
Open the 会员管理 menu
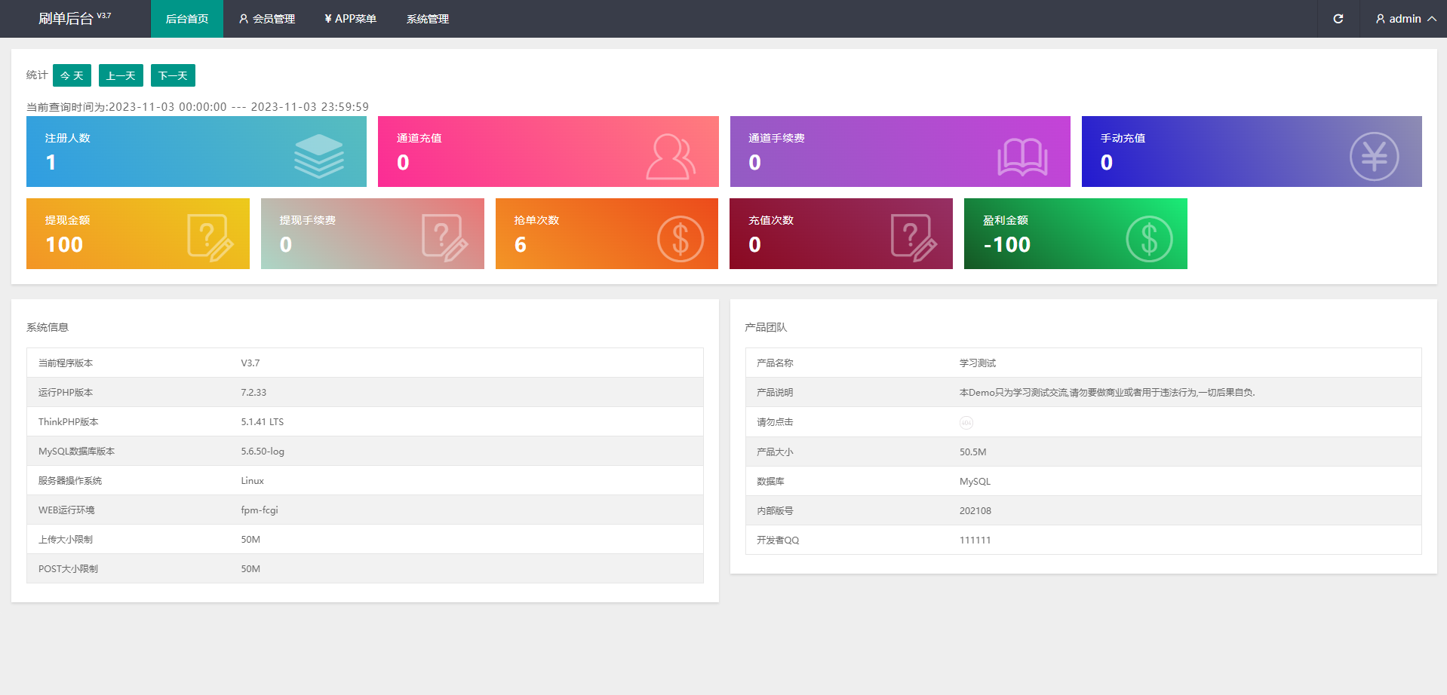[266, 19]
